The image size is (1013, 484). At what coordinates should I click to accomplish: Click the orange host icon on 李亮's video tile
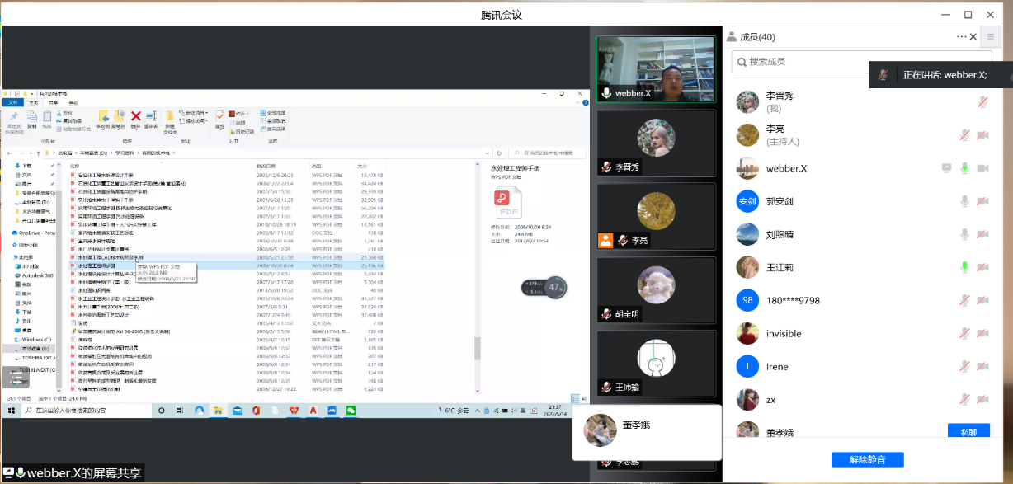(x=605, y=241)
